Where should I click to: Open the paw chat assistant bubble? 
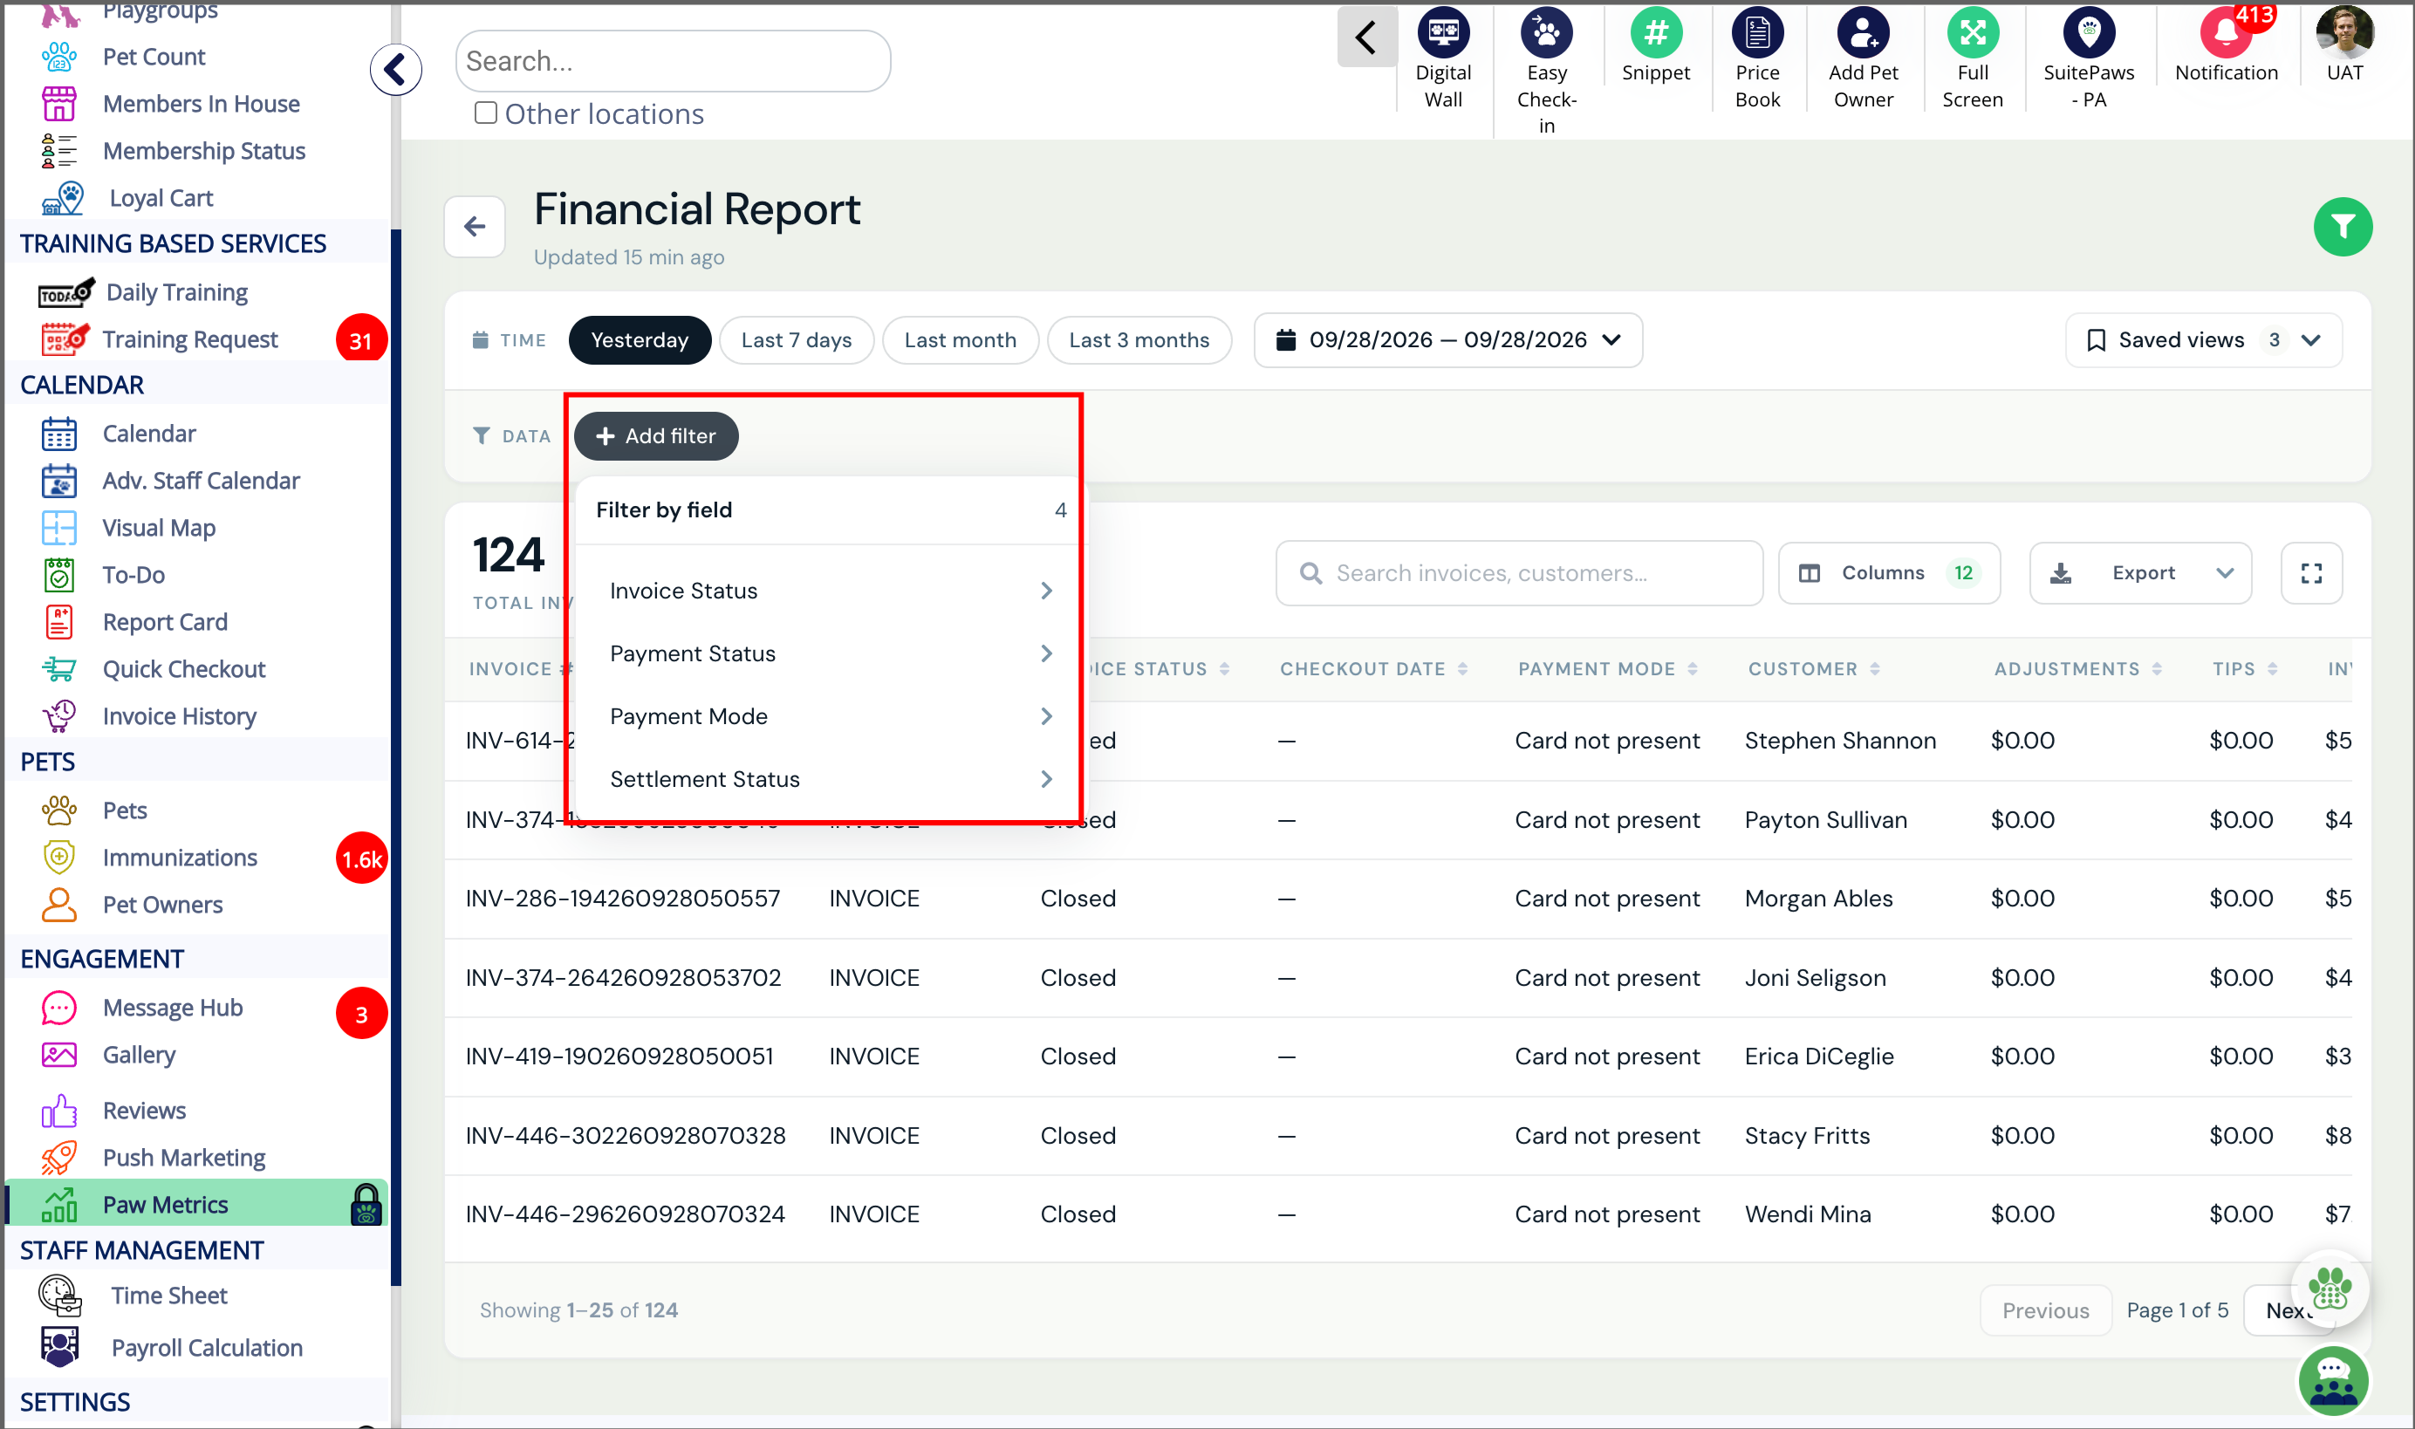pyautogui.click(x=2329, y=1288)
